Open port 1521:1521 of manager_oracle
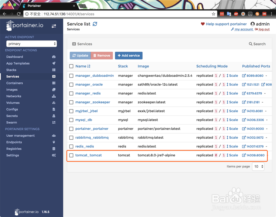 click(251, 84)
